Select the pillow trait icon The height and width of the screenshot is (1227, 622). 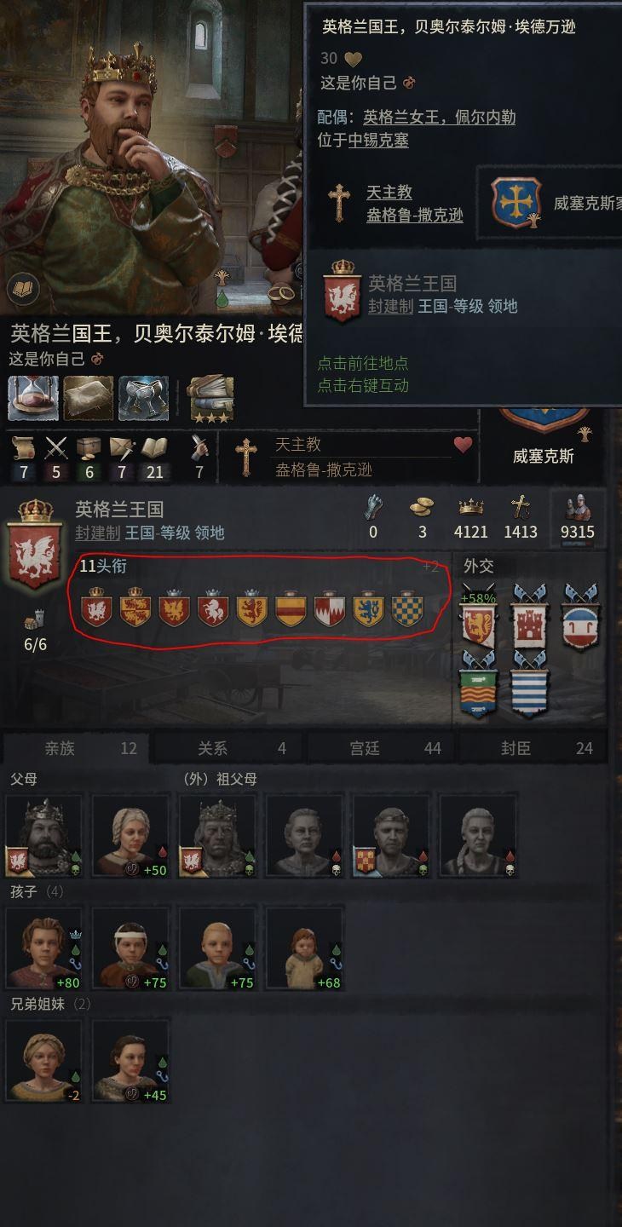pyautogui.click(x=88, y=398)
